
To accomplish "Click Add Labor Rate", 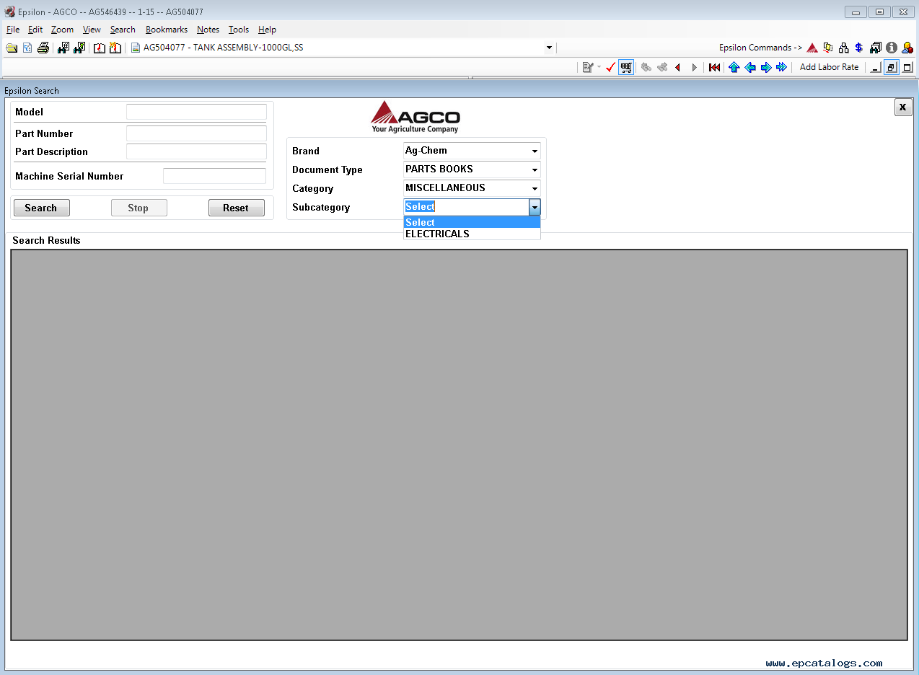I will 830,67.
